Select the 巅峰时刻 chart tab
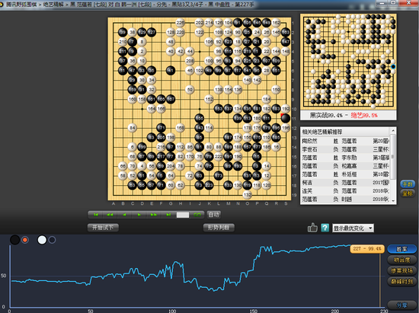The width and height of the screenshot is (419, 313). (401, 281)
